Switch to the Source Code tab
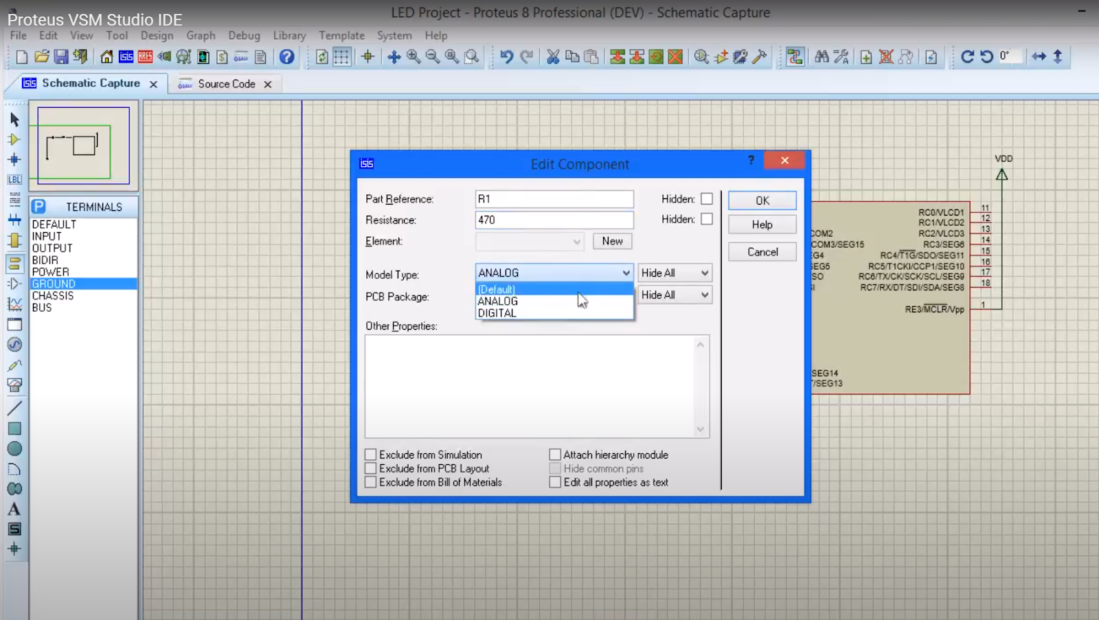 pyautogui.click(x=227, y=83)
